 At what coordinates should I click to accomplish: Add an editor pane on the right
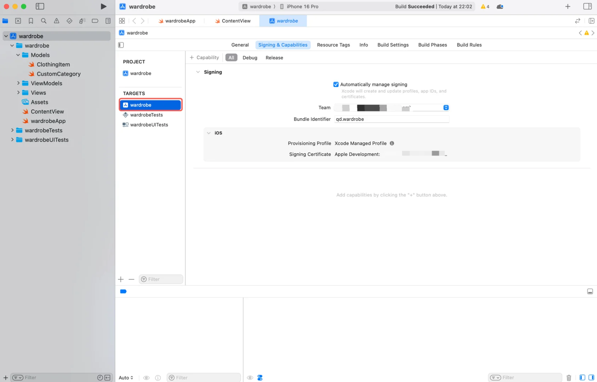tap(591, 21)
